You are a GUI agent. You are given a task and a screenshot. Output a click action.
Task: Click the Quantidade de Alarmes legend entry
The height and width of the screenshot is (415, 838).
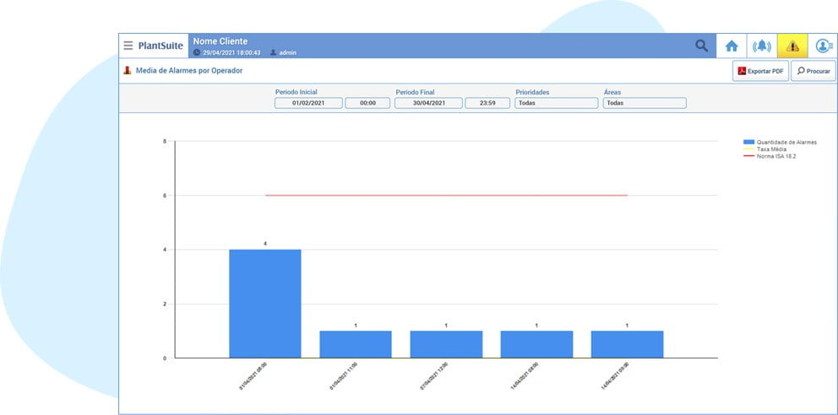780,143
